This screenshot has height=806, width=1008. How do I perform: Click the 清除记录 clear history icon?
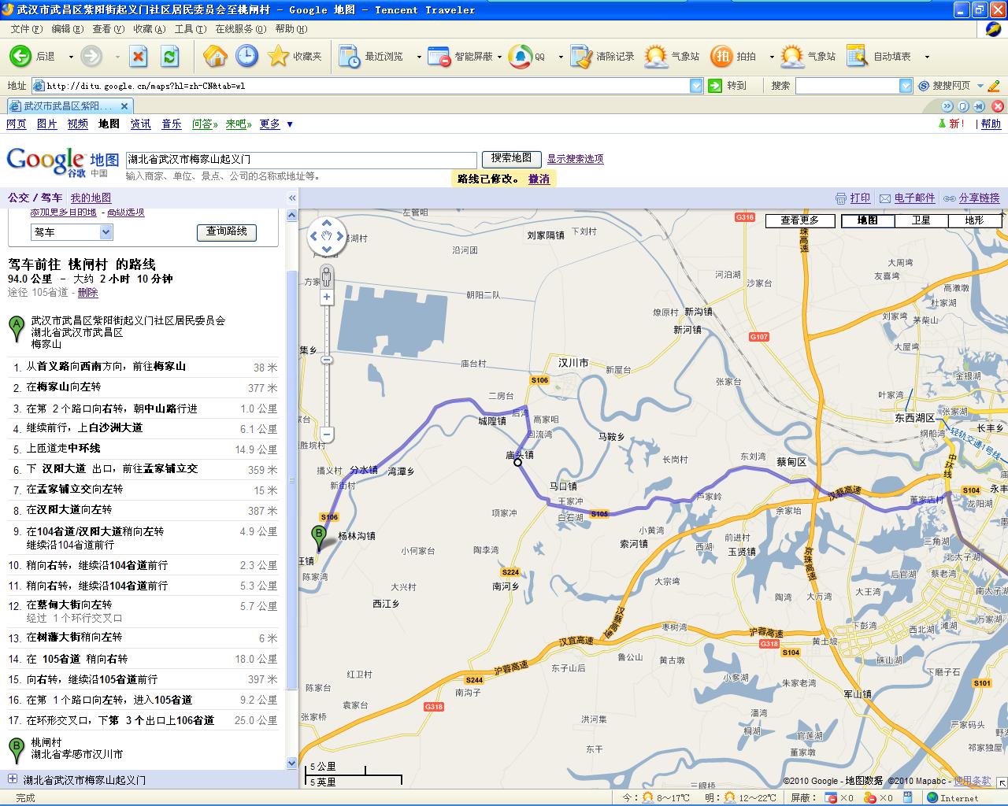point(581,56)
